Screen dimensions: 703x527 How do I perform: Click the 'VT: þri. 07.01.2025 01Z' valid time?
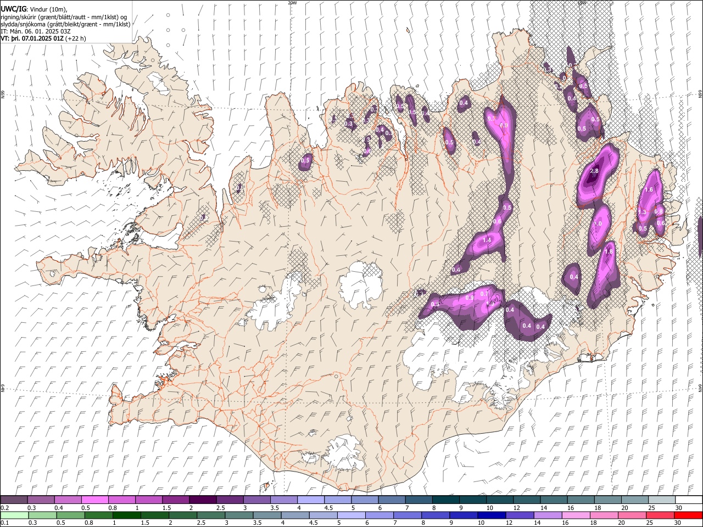pyautogui.click(x=32, y=38)
